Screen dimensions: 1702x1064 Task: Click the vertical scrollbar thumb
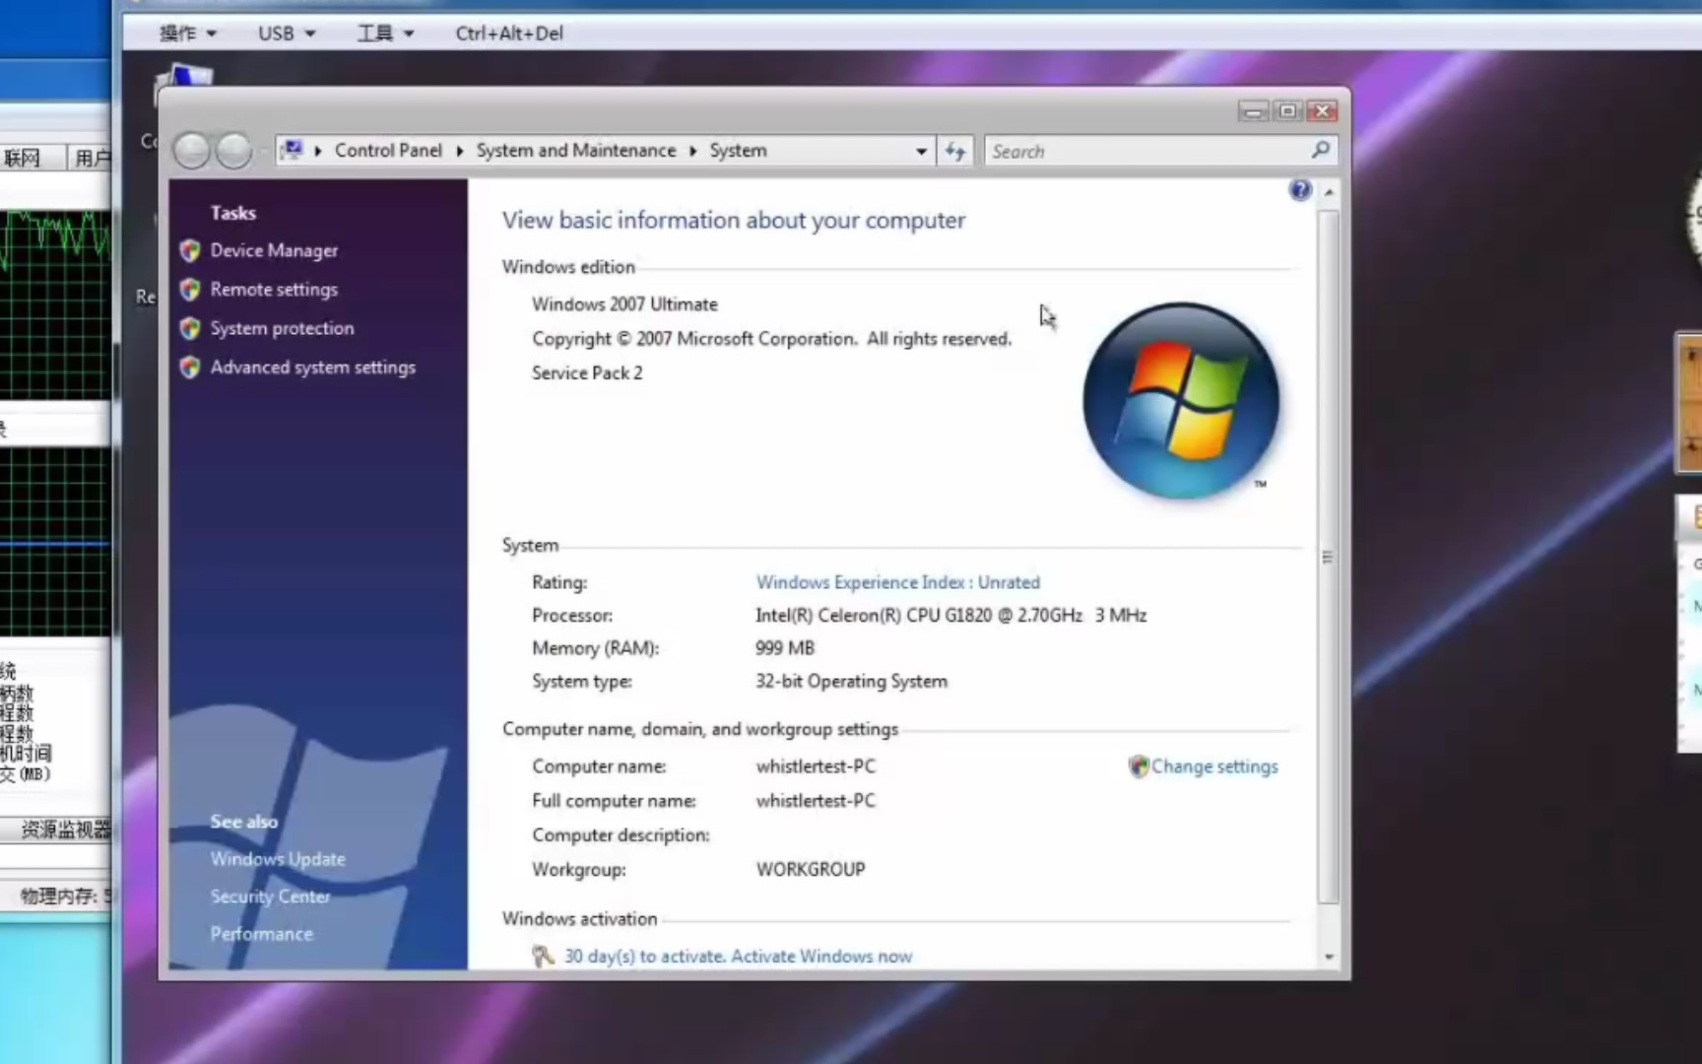tap(1329, 557)
